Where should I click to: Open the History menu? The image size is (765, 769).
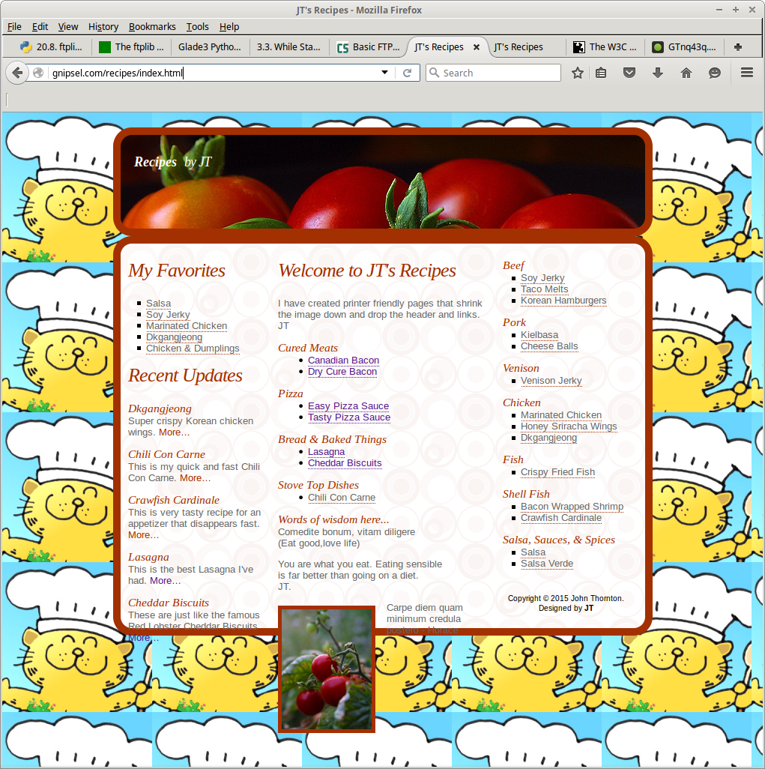coord(103,26)
